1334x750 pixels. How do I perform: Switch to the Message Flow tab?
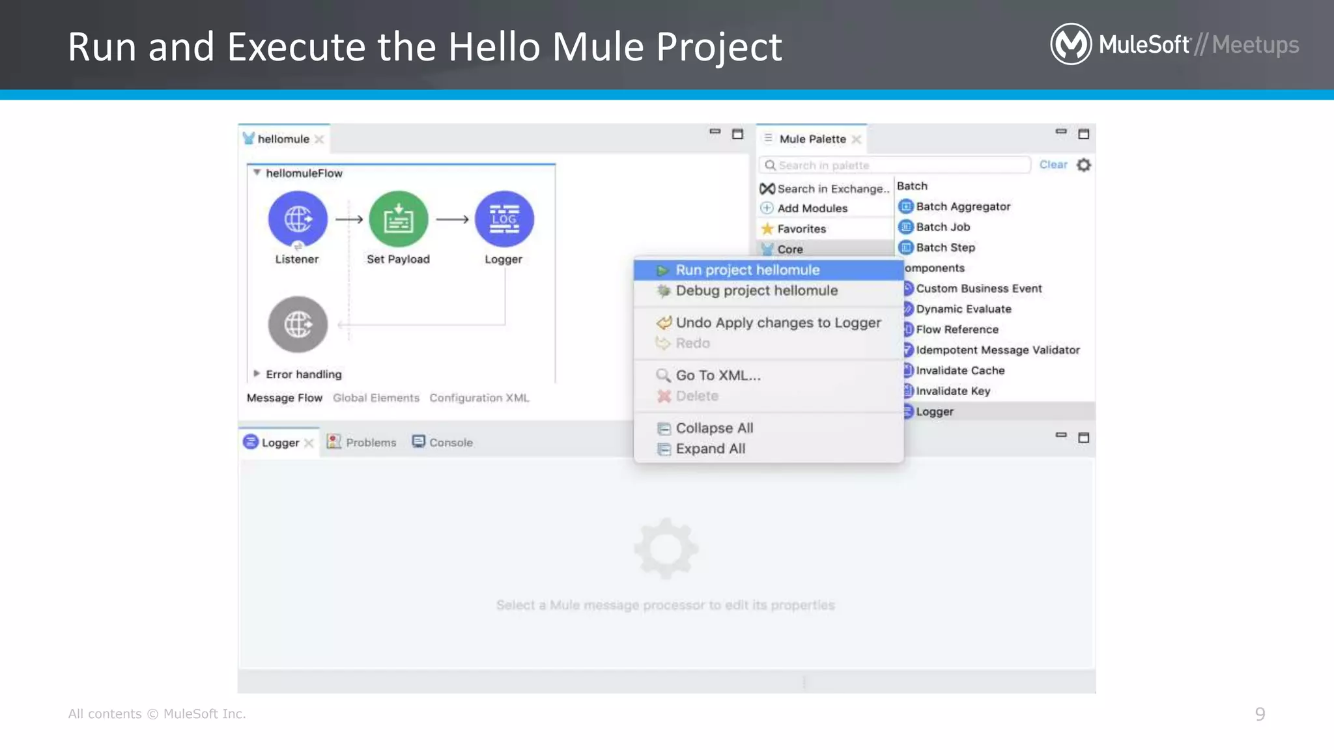point(284,398)
